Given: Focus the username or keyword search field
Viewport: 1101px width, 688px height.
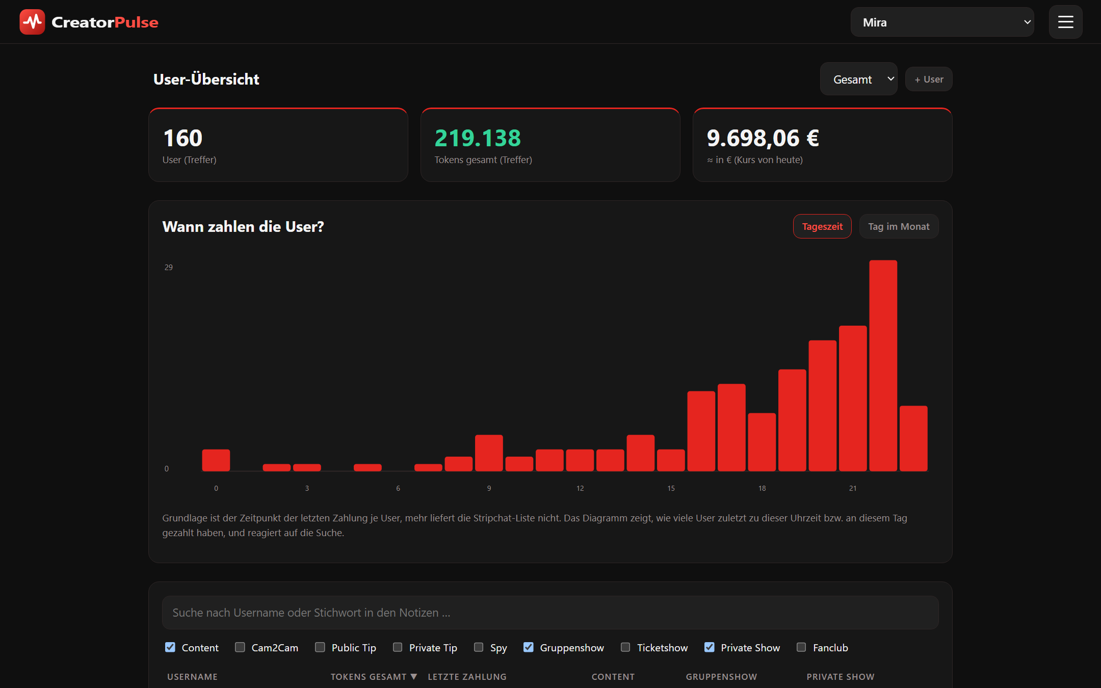Looking at the screenshot, I should click(x=550, y=613).
